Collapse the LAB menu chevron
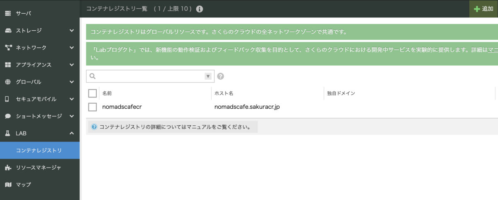Screen dimensions: 498x200 [x=72, y=133]
